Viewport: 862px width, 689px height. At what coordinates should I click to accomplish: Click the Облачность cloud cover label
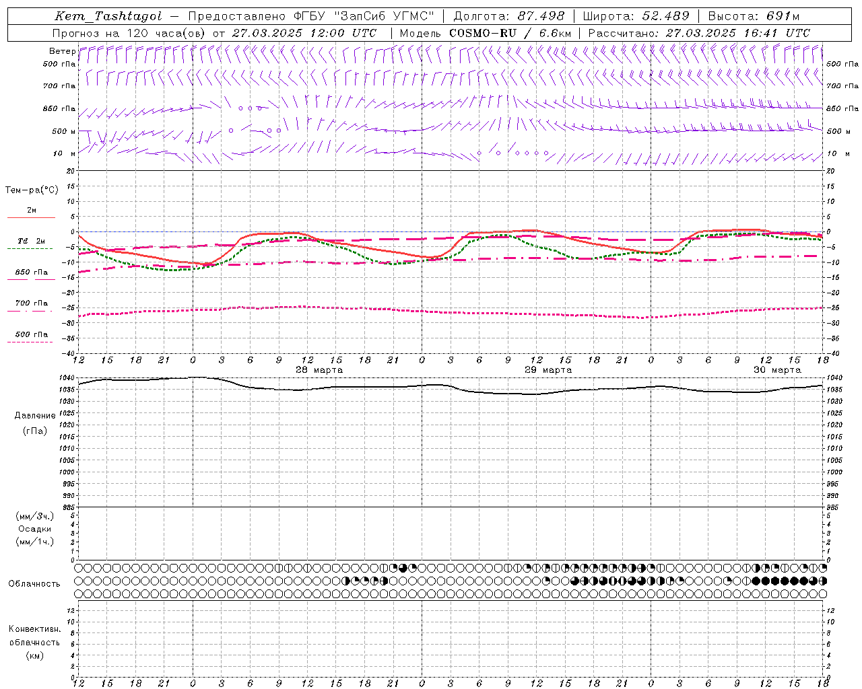[34, 584]
